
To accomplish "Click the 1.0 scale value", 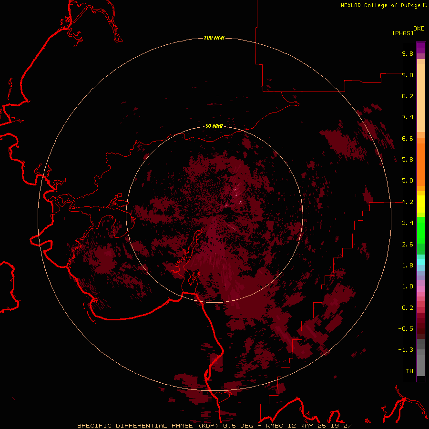I will [408, 286].
